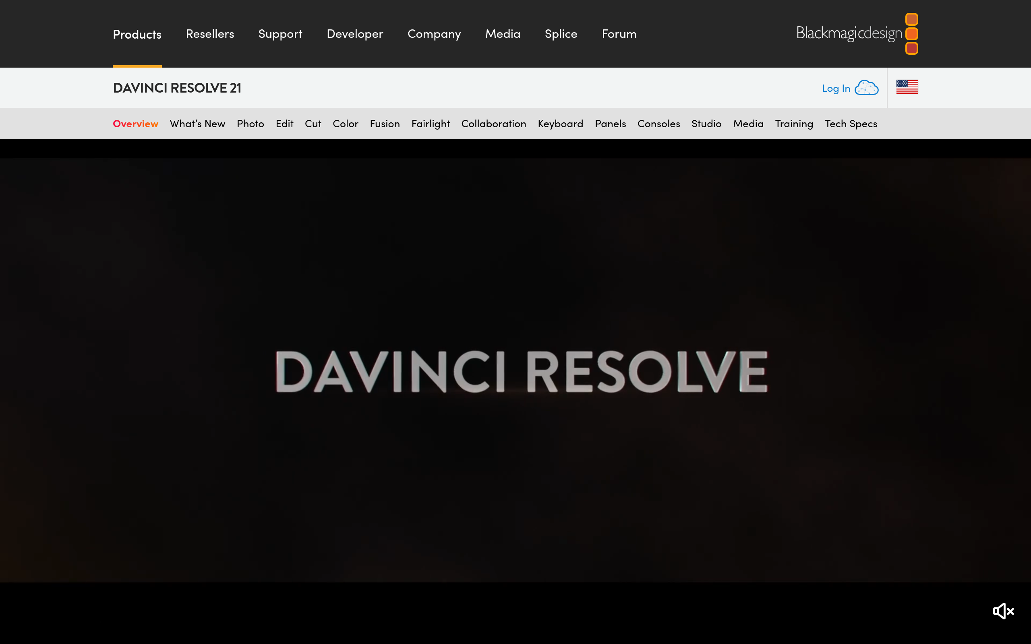Switch to the Studio tab
The image size is (1031, 644).
(706, 124)
